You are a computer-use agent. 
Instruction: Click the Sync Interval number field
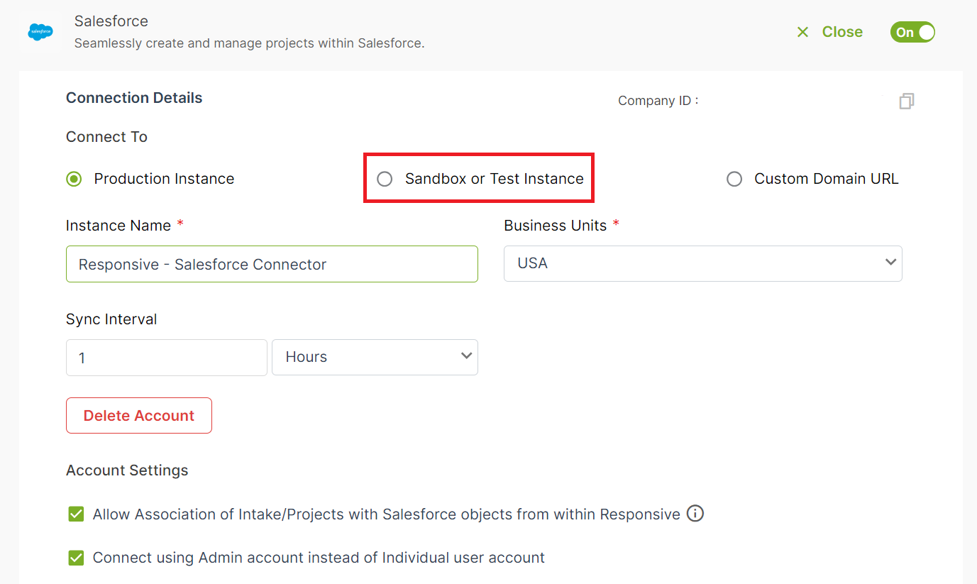(x=167, y=358)
